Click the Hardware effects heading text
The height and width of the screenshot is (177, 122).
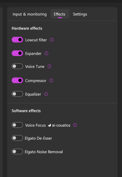point(27,28)
